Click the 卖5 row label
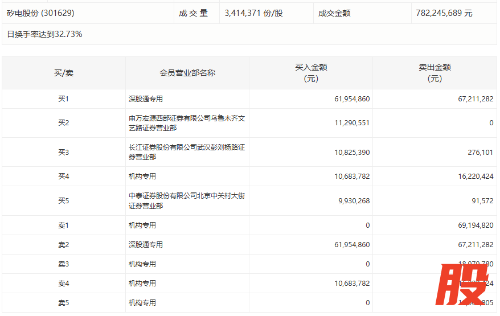The image size is (500, 316). tap(63, 303)
